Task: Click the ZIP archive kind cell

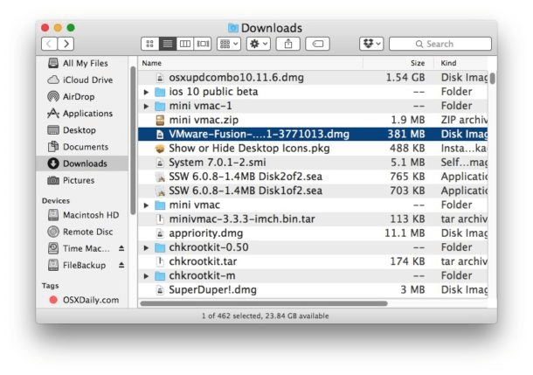Action: (x=464, y=120)
